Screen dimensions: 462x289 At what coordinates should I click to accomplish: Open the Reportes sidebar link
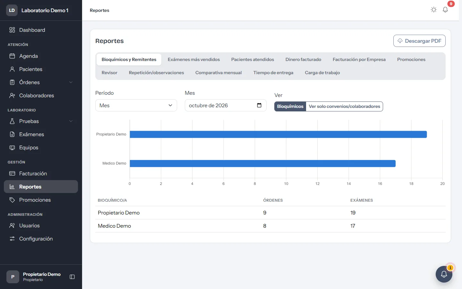(41, 187)
